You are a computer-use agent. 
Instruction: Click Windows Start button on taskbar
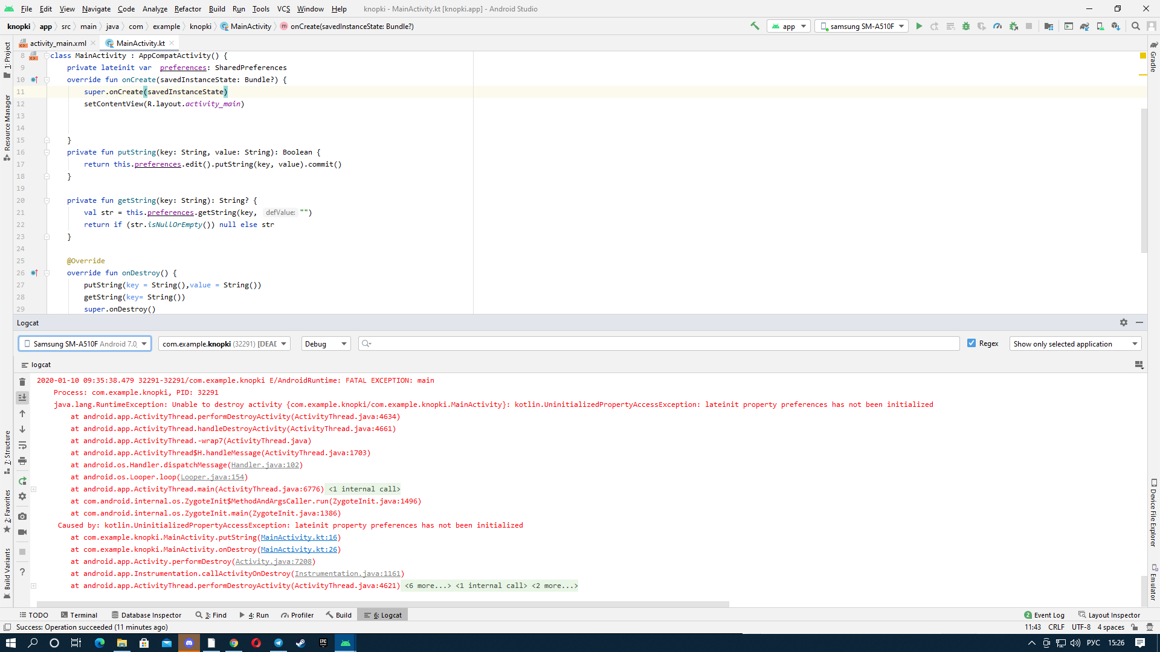pos(10,643)
